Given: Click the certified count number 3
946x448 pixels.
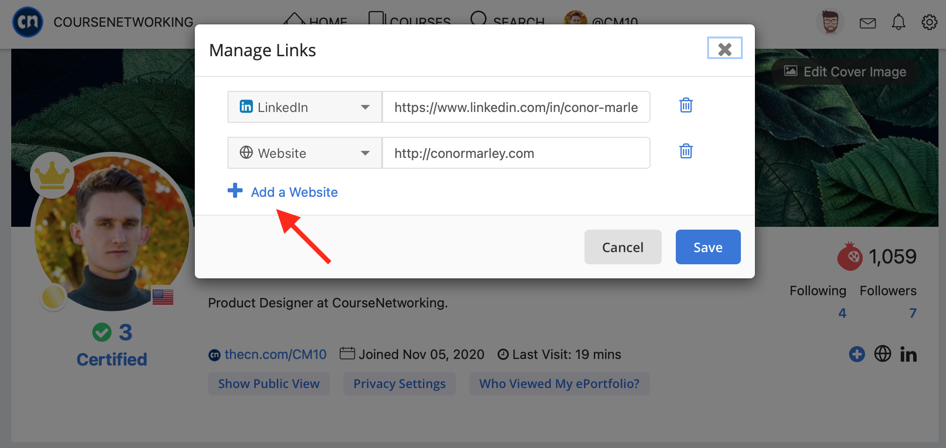Looking at the screenshot, I should [x=126, y=332].
